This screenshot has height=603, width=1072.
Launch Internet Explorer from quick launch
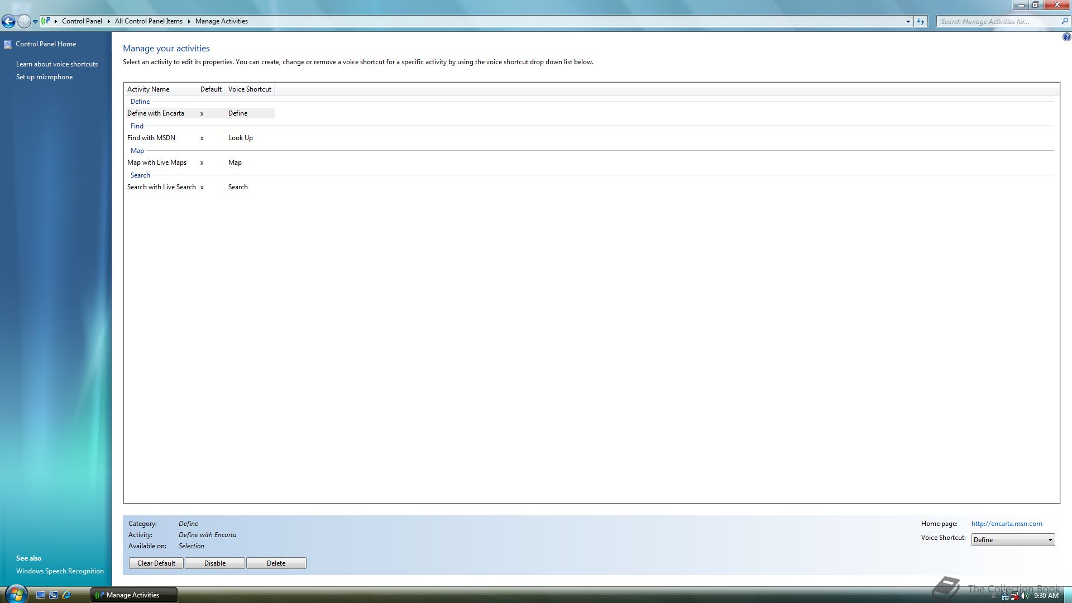(x=66, y=595)
